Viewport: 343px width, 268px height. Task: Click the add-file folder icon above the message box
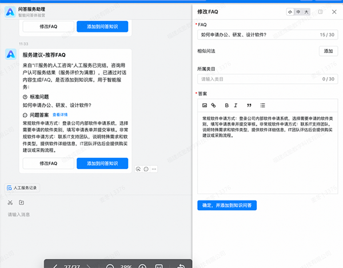(22, 203)
